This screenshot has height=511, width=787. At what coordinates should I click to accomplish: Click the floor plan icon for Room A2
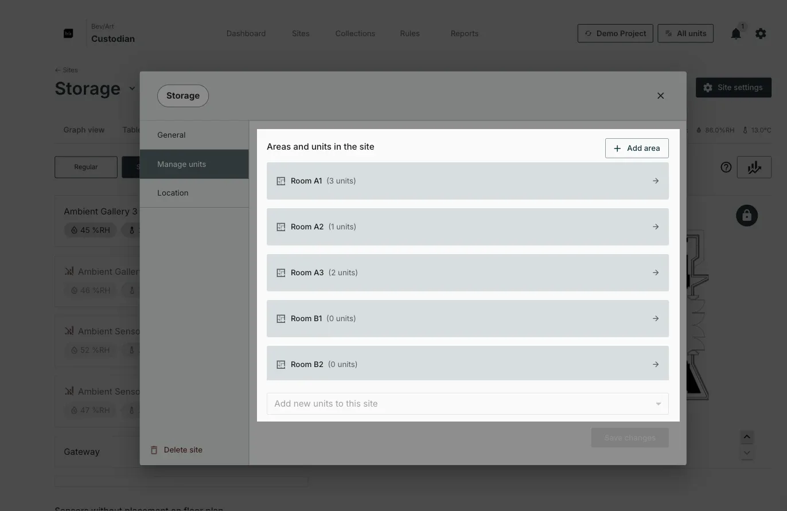click(281, 227)
